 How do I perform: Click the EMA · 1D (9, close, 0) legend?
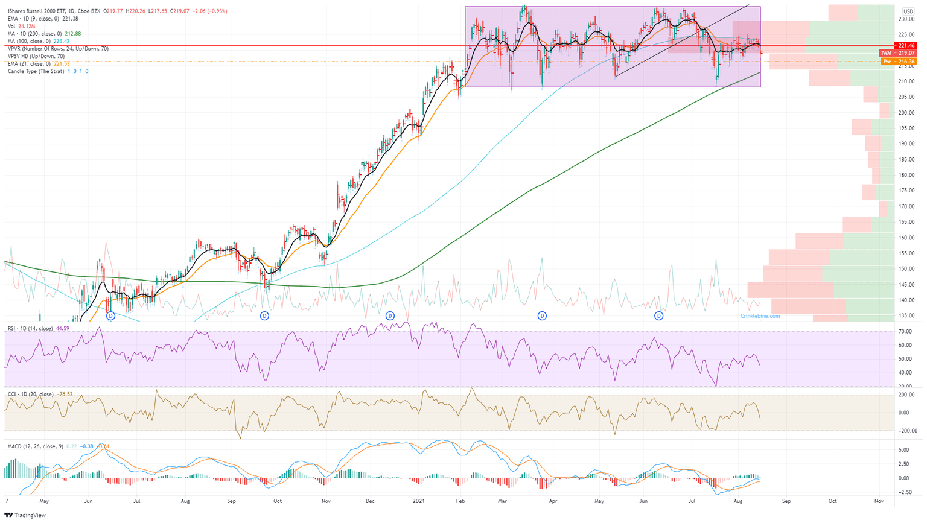[x=43, y=19]
